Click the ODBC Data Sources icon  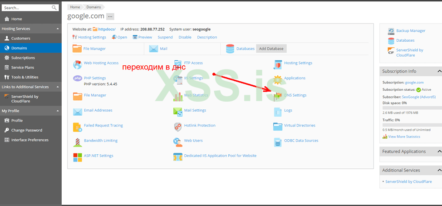tap(278, 142)
